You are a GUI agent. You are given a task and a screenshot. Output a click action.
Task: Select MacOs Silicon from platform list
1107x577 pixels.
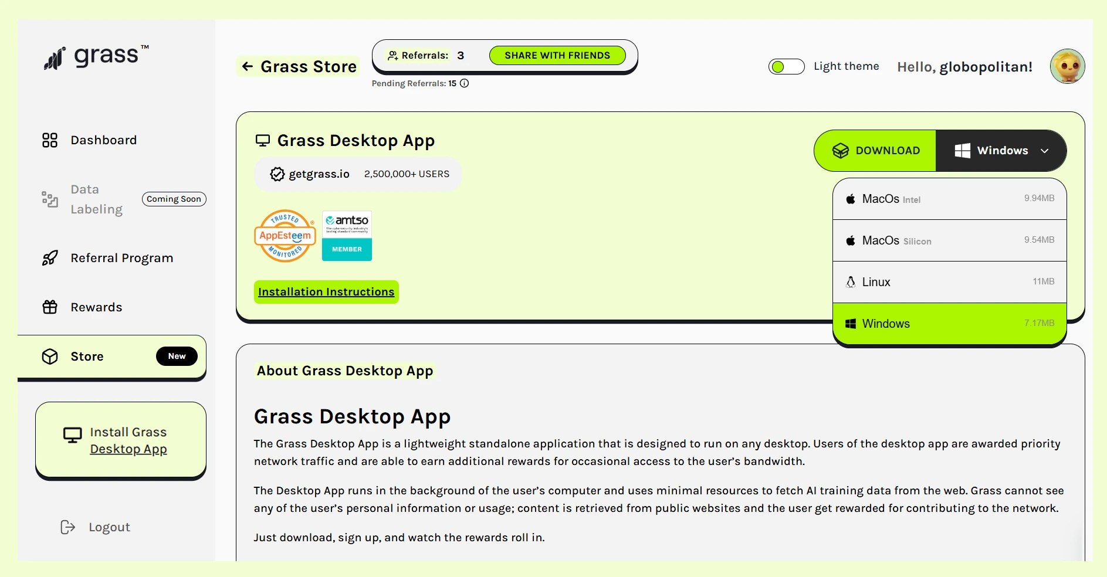click(950, 240)
